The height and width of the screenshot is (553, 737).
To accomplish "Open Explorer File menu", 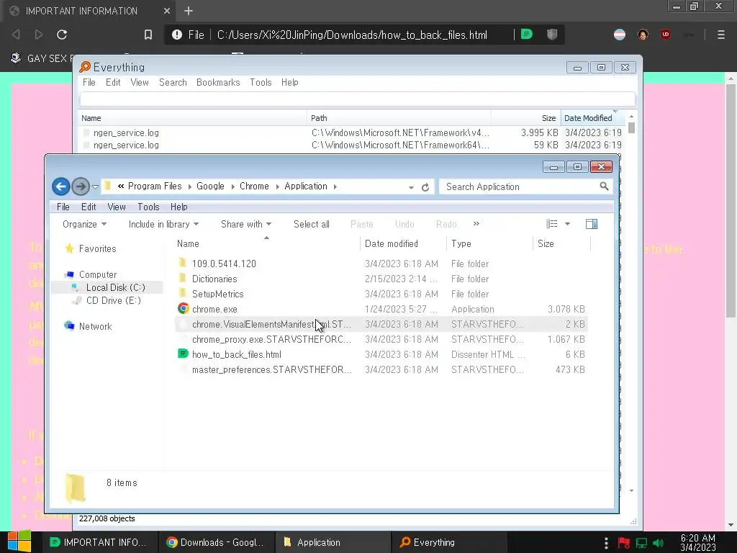I will [63, 207].
